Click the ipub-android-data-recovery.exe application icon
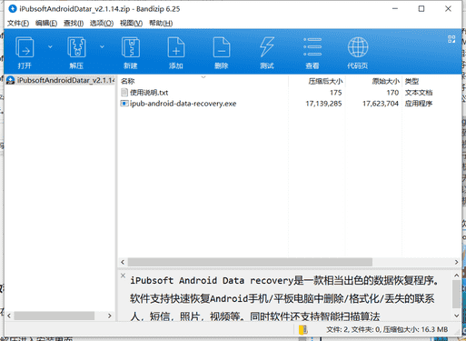The width and height of the screenshot is (466, 341). click(124, 104)
